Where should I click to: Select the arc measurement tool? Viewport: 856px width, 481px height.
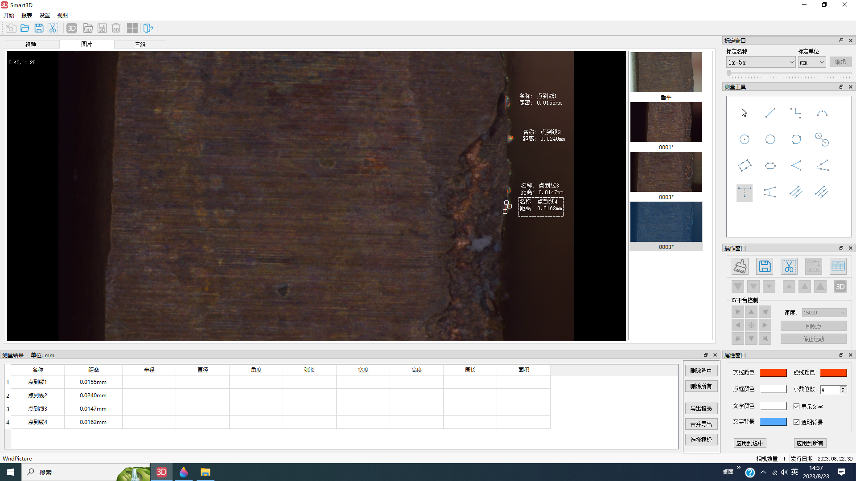coord(822,114)
